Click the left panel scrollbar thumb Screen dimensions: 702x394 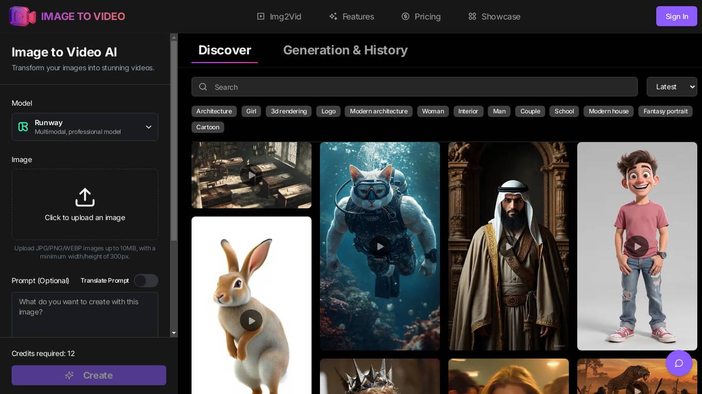(174, 141)
